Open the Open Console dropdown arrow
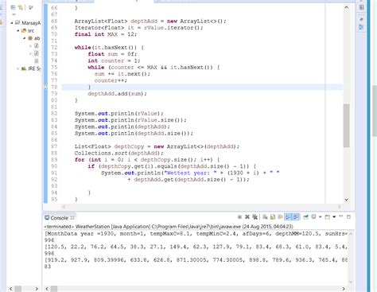 (334, 217)
